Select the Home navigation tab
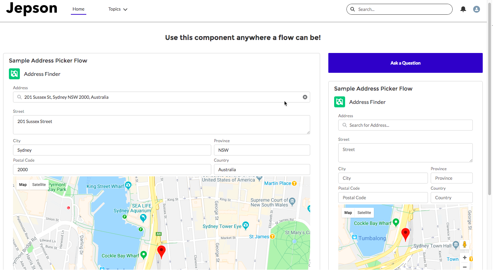Viewport: 493px width, 270px height. (x=78, y=9)
